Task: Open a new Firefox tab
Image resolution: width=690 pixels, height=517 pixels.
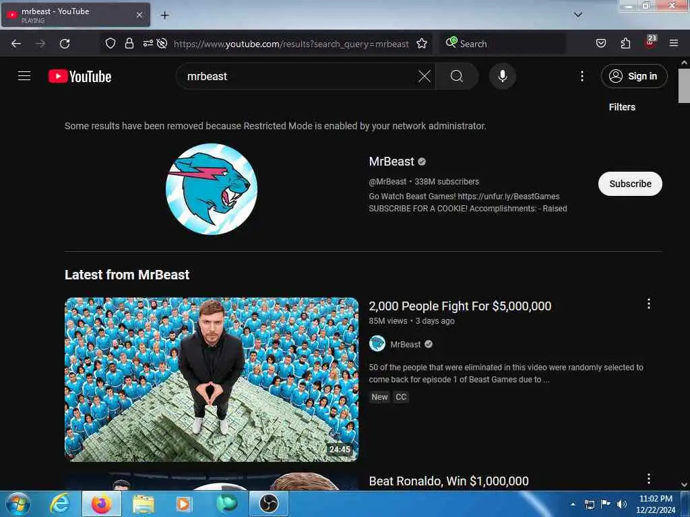Action: pos(164,15)
